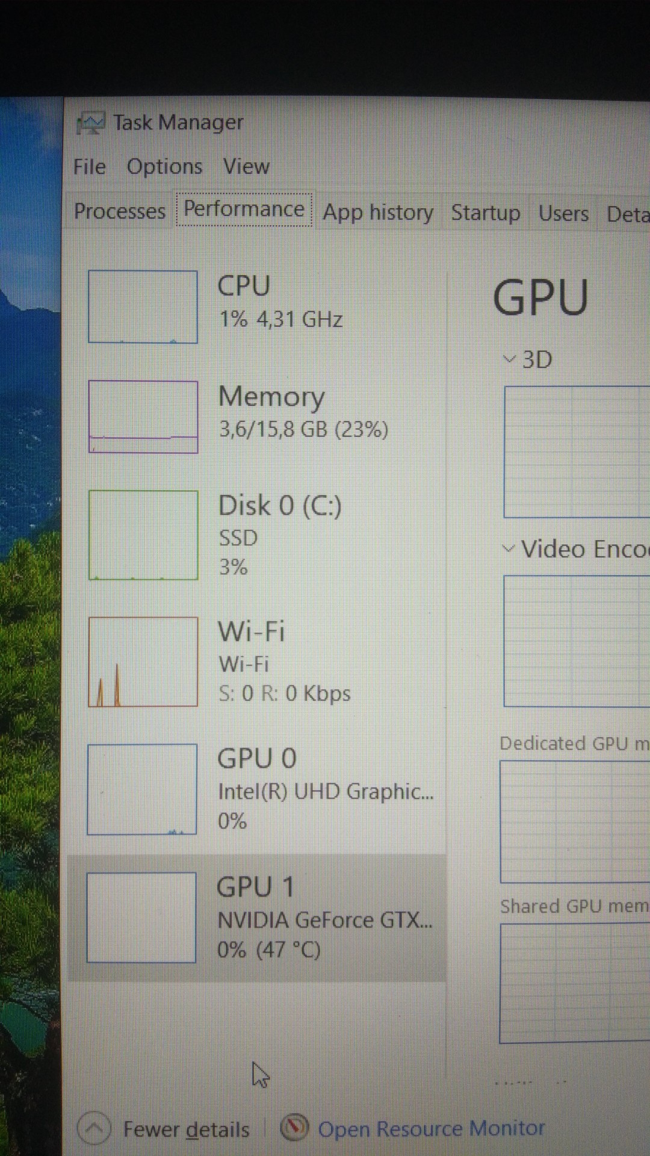Select the GPU 1 NVIDIA GeForce GTX entry
This screenshot has width=650, height=1156.
[257, 918]
